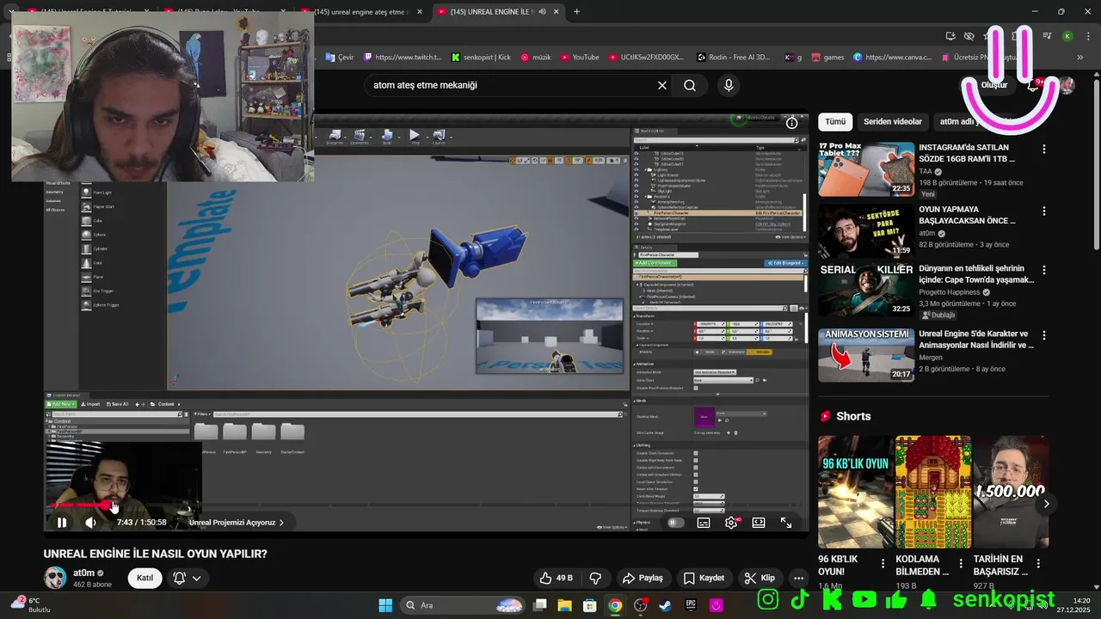Screen dimensions: 1101x619
Task: Open File Explorer from taskbar
Action: point(564,605)
